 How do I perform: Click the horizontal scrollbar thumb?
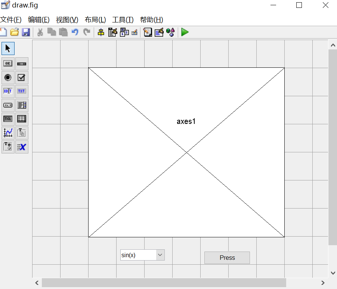[164, 283]
